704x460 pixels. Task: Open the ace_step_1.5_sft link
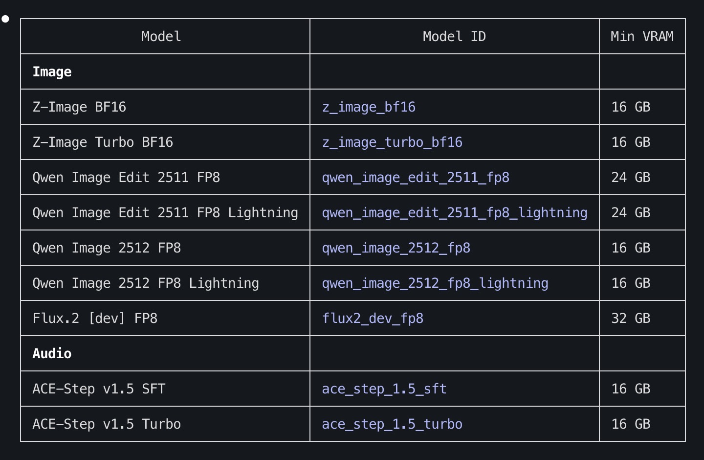point(384,389)
